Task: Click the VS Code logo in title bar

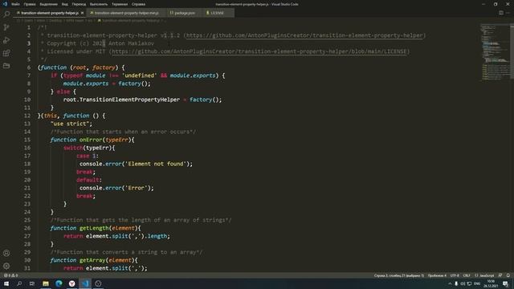Action: 5,4
